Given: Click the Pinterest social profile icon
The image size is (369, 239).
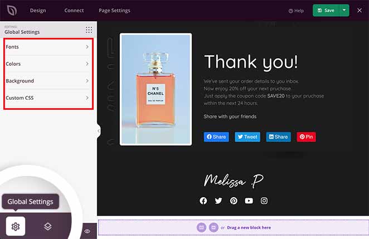Looking at the screenshot, I should pyautogui.click(x=234, y=201).
